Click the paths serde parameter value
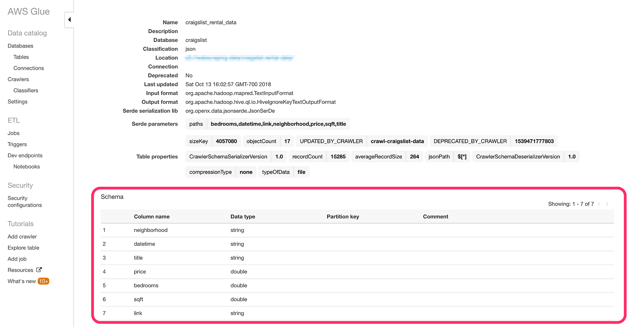This screenshot has height=328, width=639. [x=278, y=124]
